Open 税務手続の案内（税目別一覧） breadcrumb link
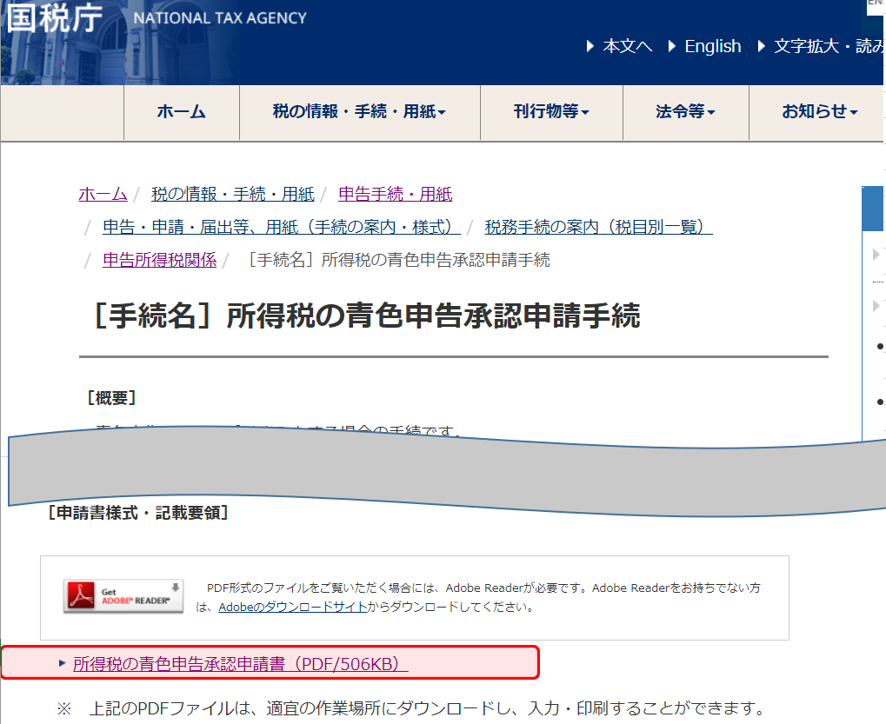This screenshot has width=886, height=724. coord(598,227)
